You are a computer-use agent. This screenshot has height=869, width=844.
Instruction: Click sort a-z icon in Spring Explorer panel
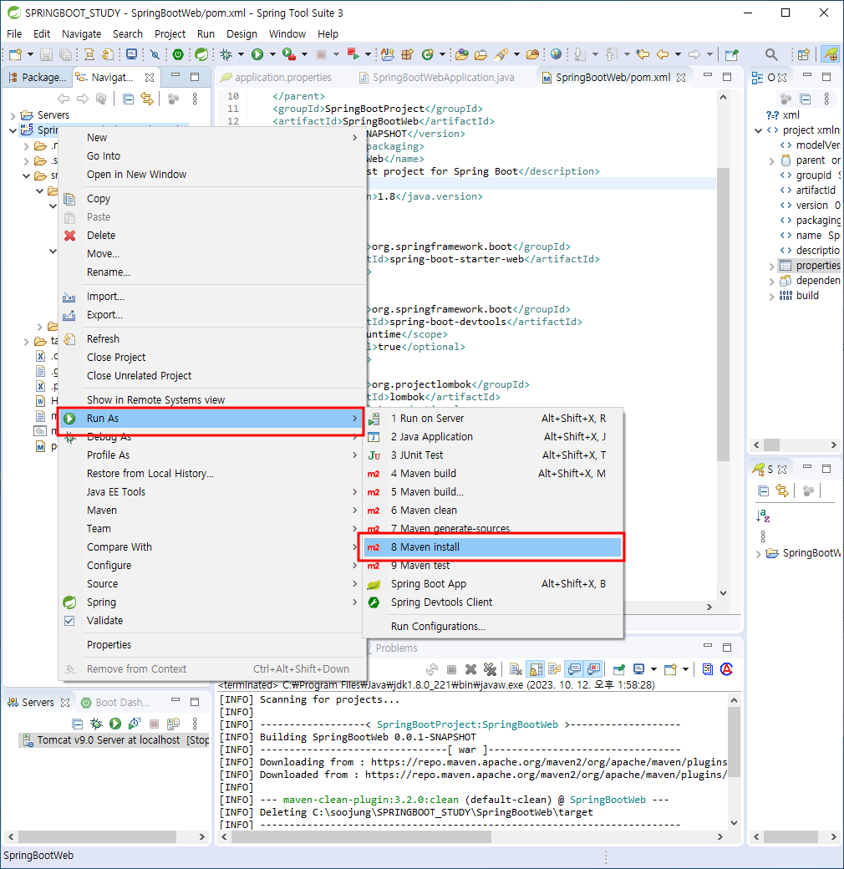coord(763,516)
